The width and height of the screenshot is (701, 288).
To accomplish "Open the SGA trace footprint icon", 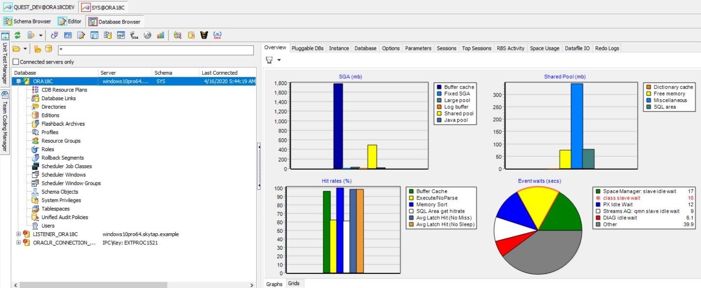I will point(134,35).
